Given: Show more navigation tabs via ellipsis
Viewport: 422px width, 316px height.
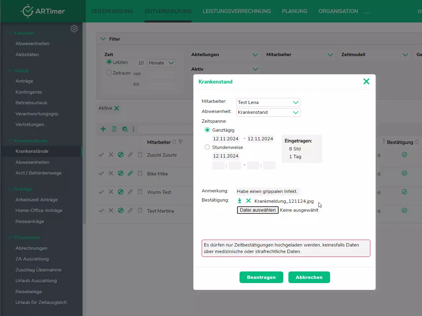Looking at the screenshot, I should 367,13.
